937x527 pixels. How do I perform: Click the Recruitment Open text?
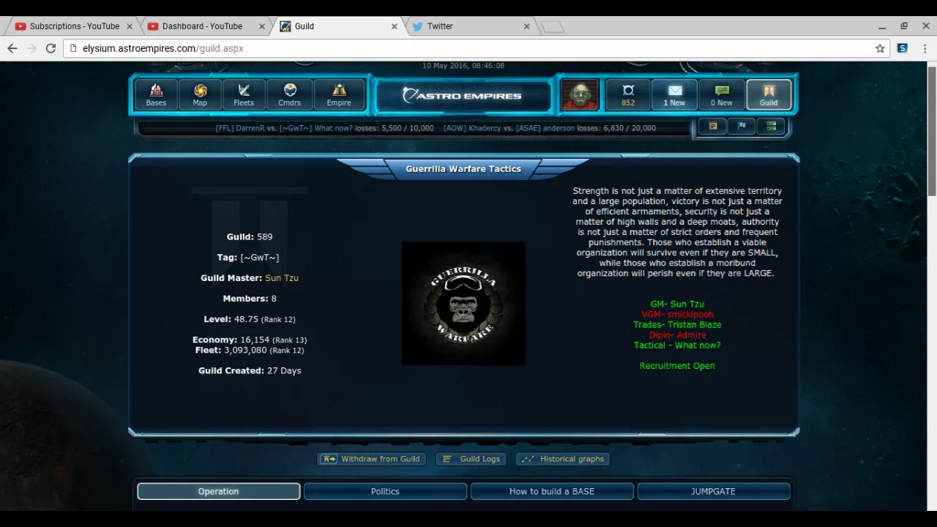coord(677,366)
